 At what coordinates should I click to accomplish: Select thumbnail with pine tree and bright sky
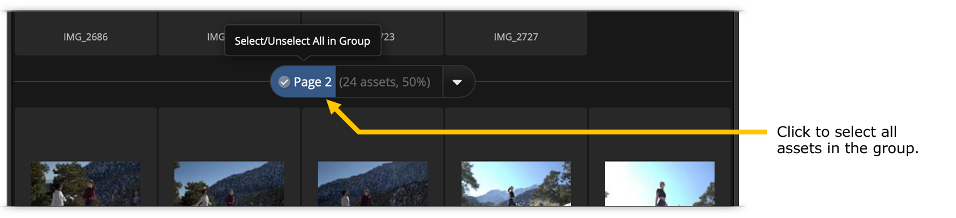click(516, 183)
